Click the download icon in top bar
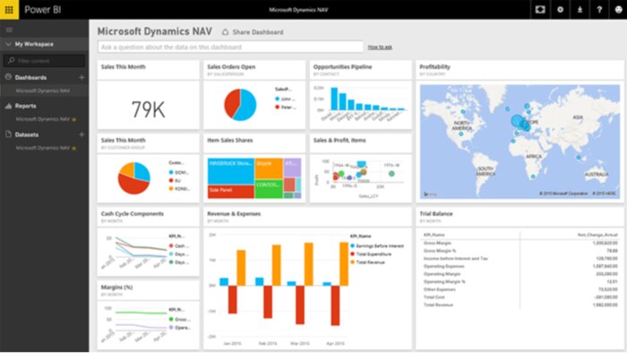The height and width of the screenshot is (353, 627). [580, 9]
